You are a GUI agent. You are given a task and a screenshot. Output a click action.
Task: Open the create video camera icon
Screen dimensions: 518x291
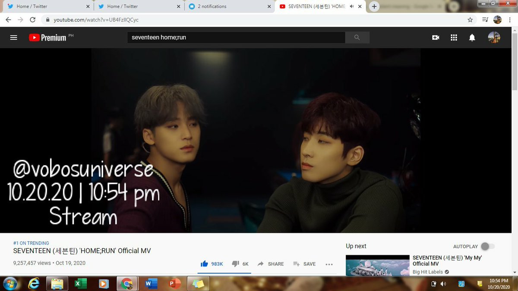pos(436,38)
